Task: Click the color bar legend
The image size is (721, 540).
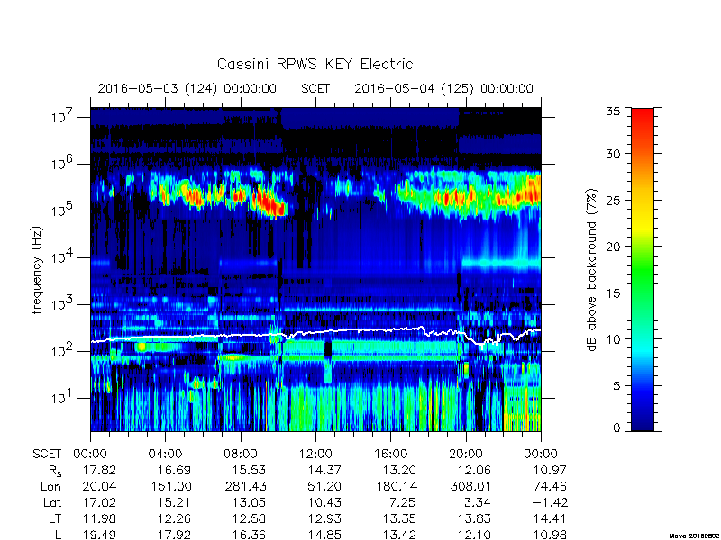Action: point(643,269)
